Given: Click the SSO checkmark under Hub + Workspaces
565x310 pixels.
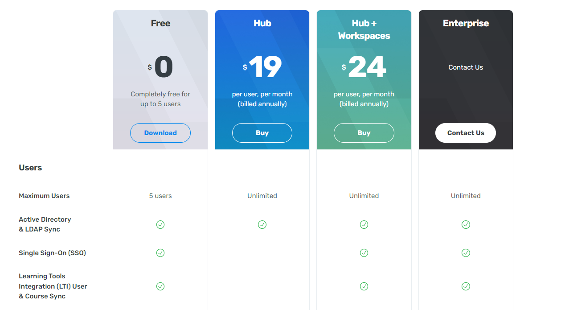Looking at the screenshot, I should coord(364,253).
